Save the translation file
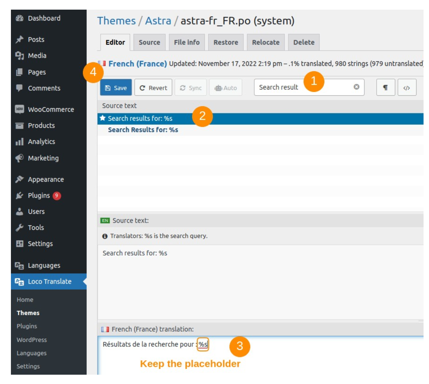Viewport: 429px width, 384px height. 116,87
